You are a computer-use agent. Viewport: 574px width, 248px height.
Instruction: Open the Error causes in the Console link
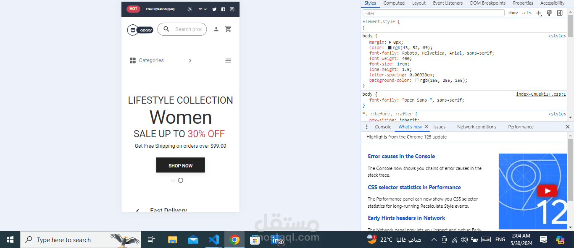coord(401,156)
